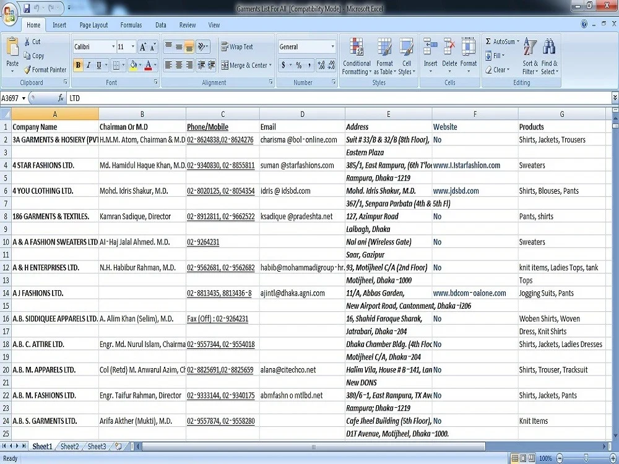Open the font name Calibri dropdown

pyautogui.click(x=113, y=47)
